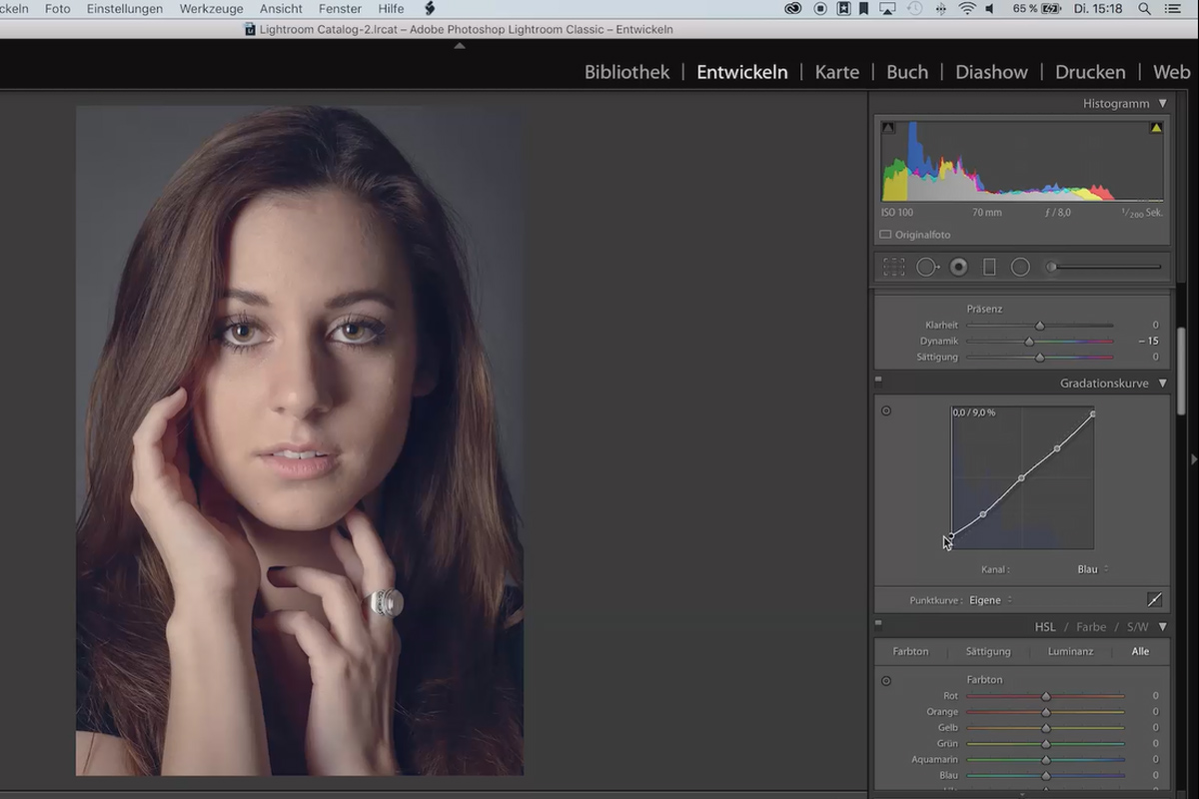Open the Ansicht menu

pyautogui.click(x=281, y=9)
